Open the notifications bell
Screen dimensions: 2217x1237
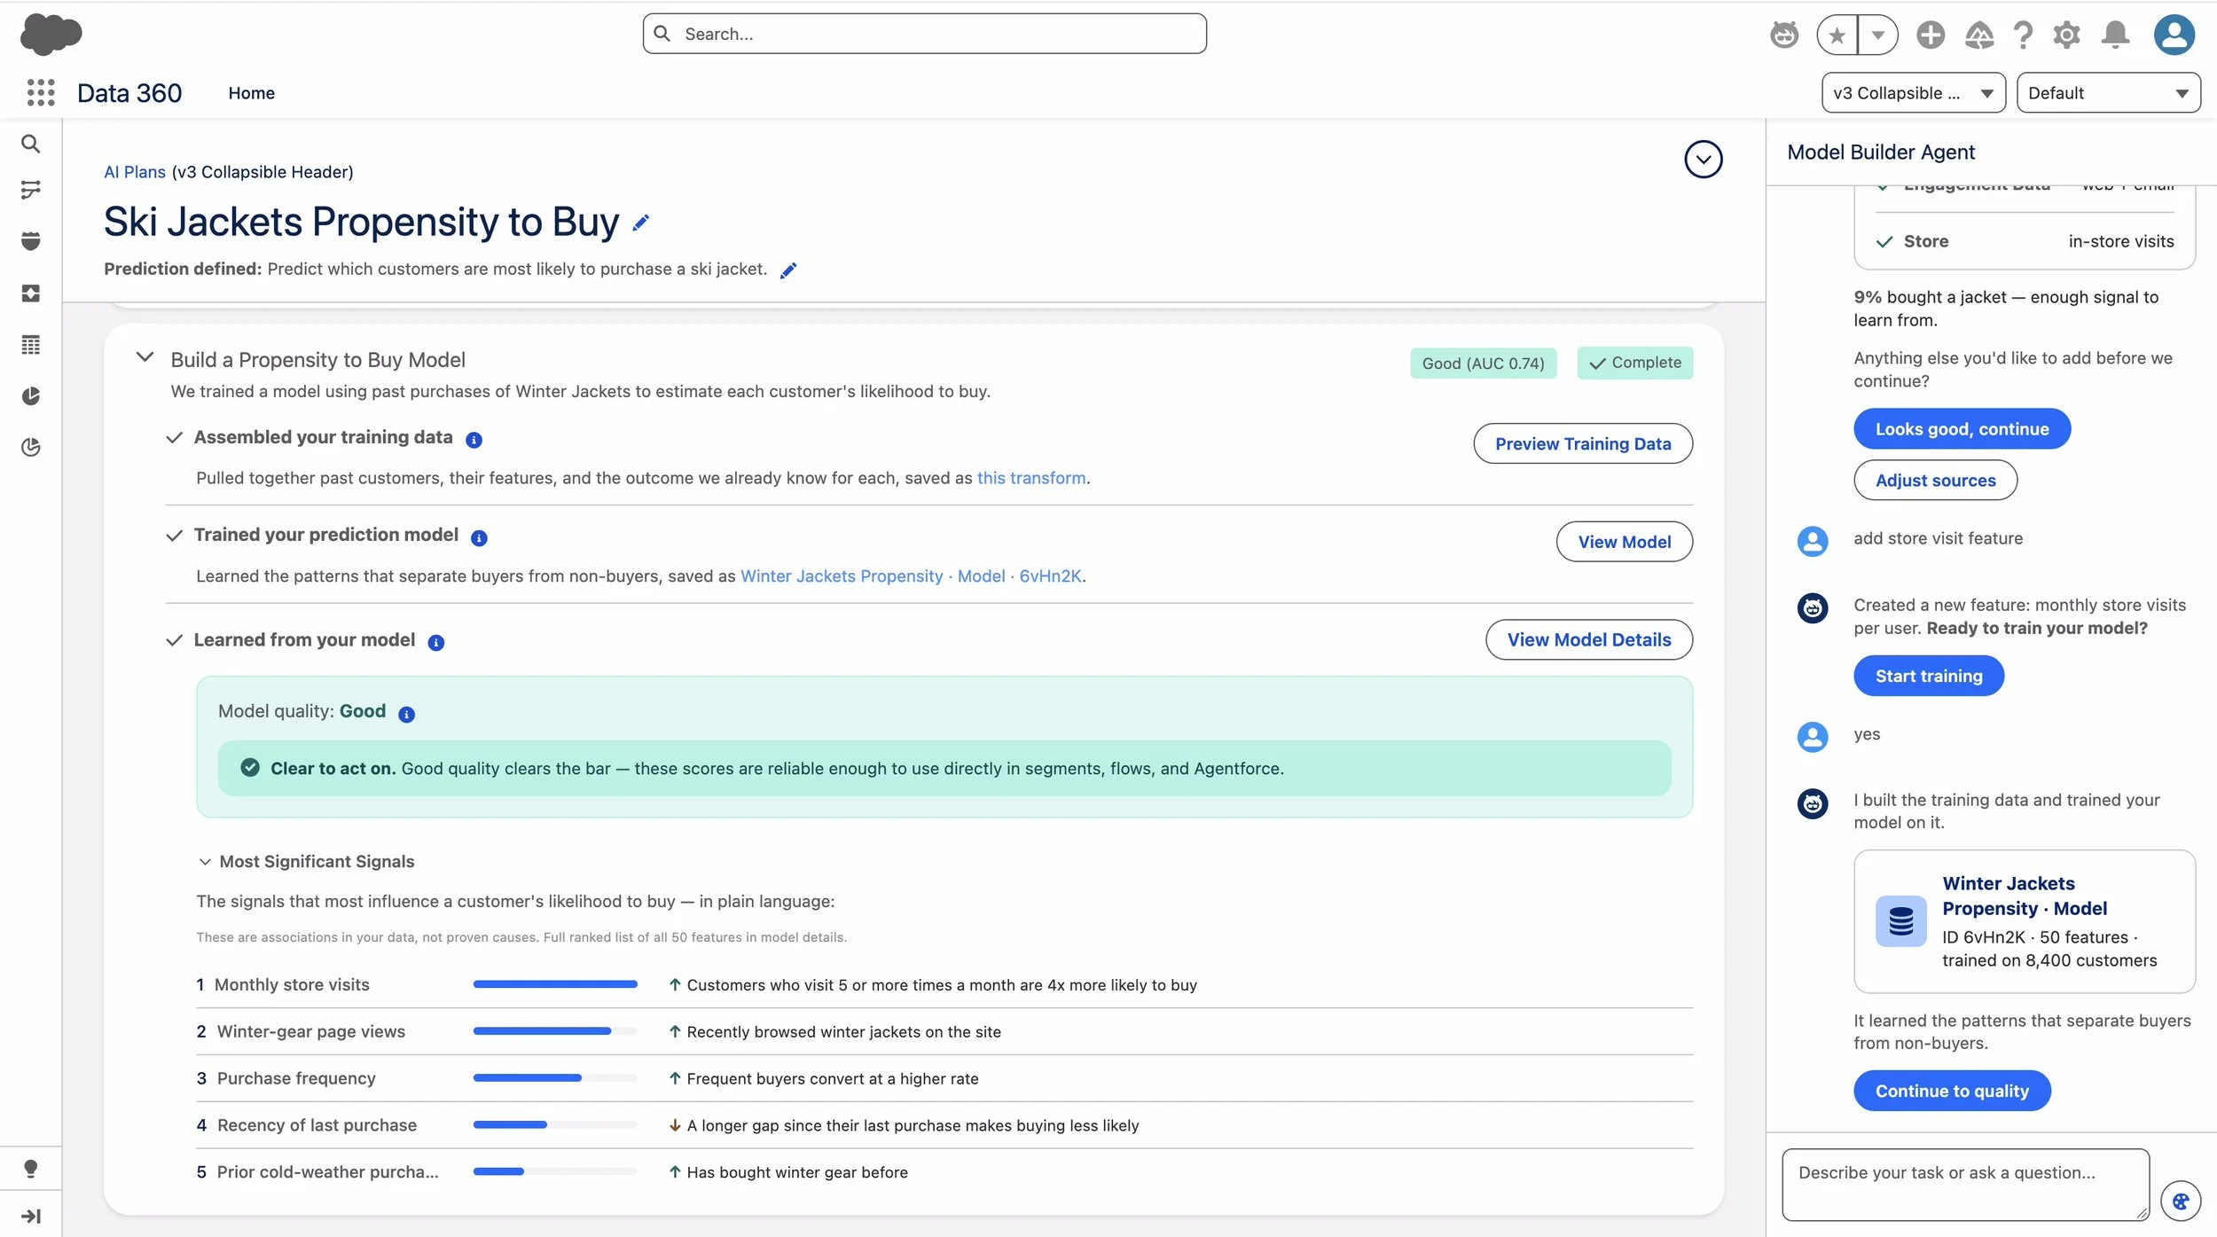2115,35
